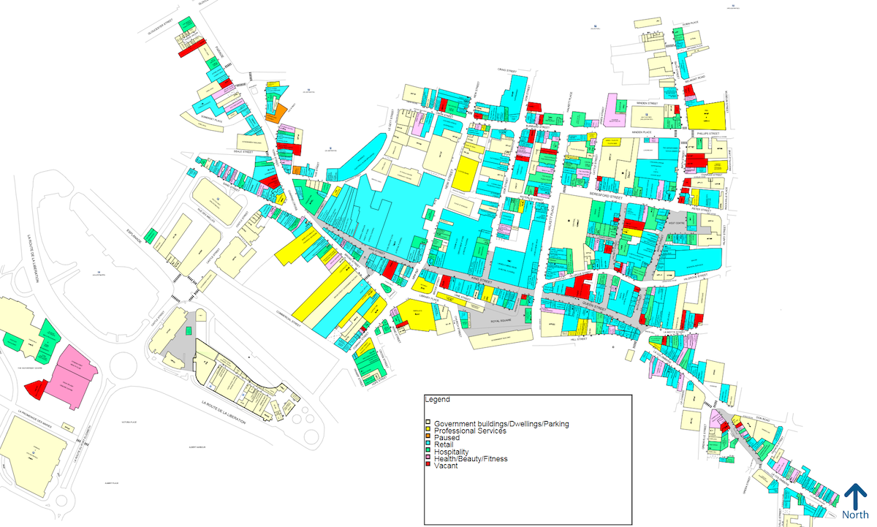Image resolution: width=877 pixels, height=527 pixels.
Task: Click the Beresford Street label
Action: (606, 195)
